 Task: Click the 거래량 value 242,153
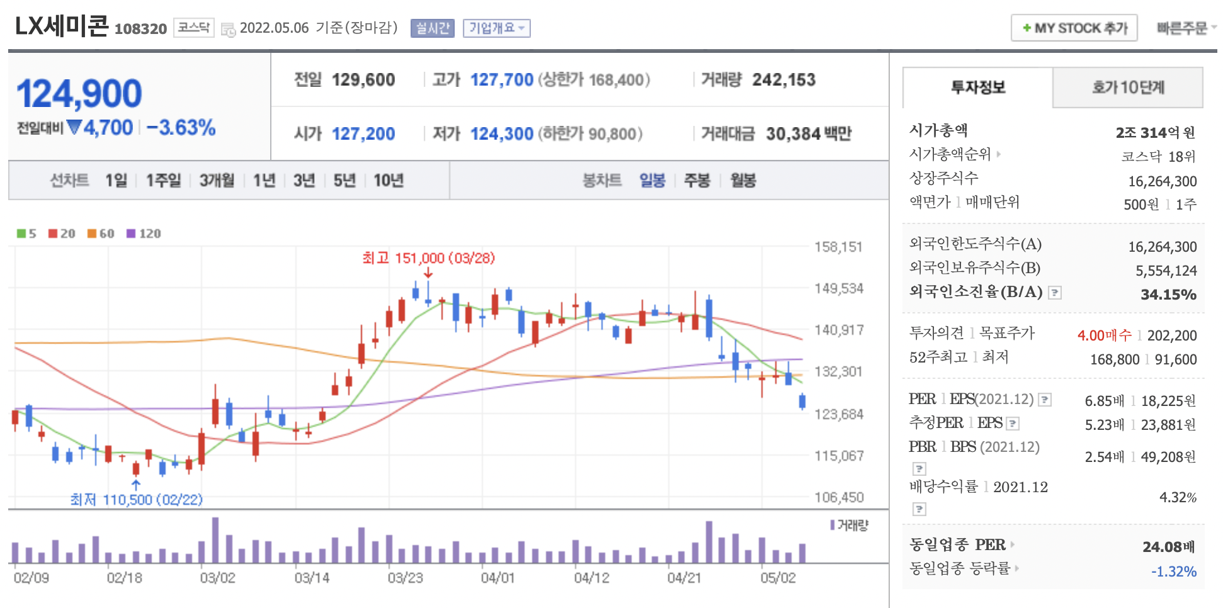pos(784,80)
